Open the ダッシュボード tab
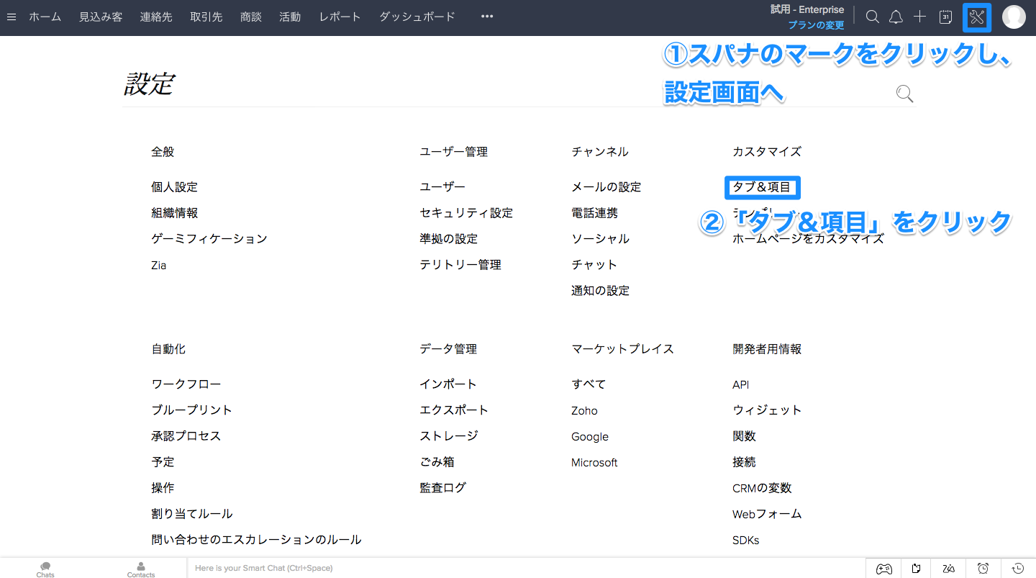Viewport: 1036px width, 578px height. click(417, 17)
